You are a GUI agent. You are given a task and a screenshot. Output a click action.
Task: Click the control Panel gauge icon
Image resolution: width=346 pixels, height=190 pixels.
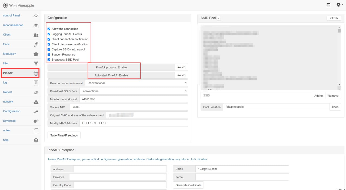[x=36, y=16]
